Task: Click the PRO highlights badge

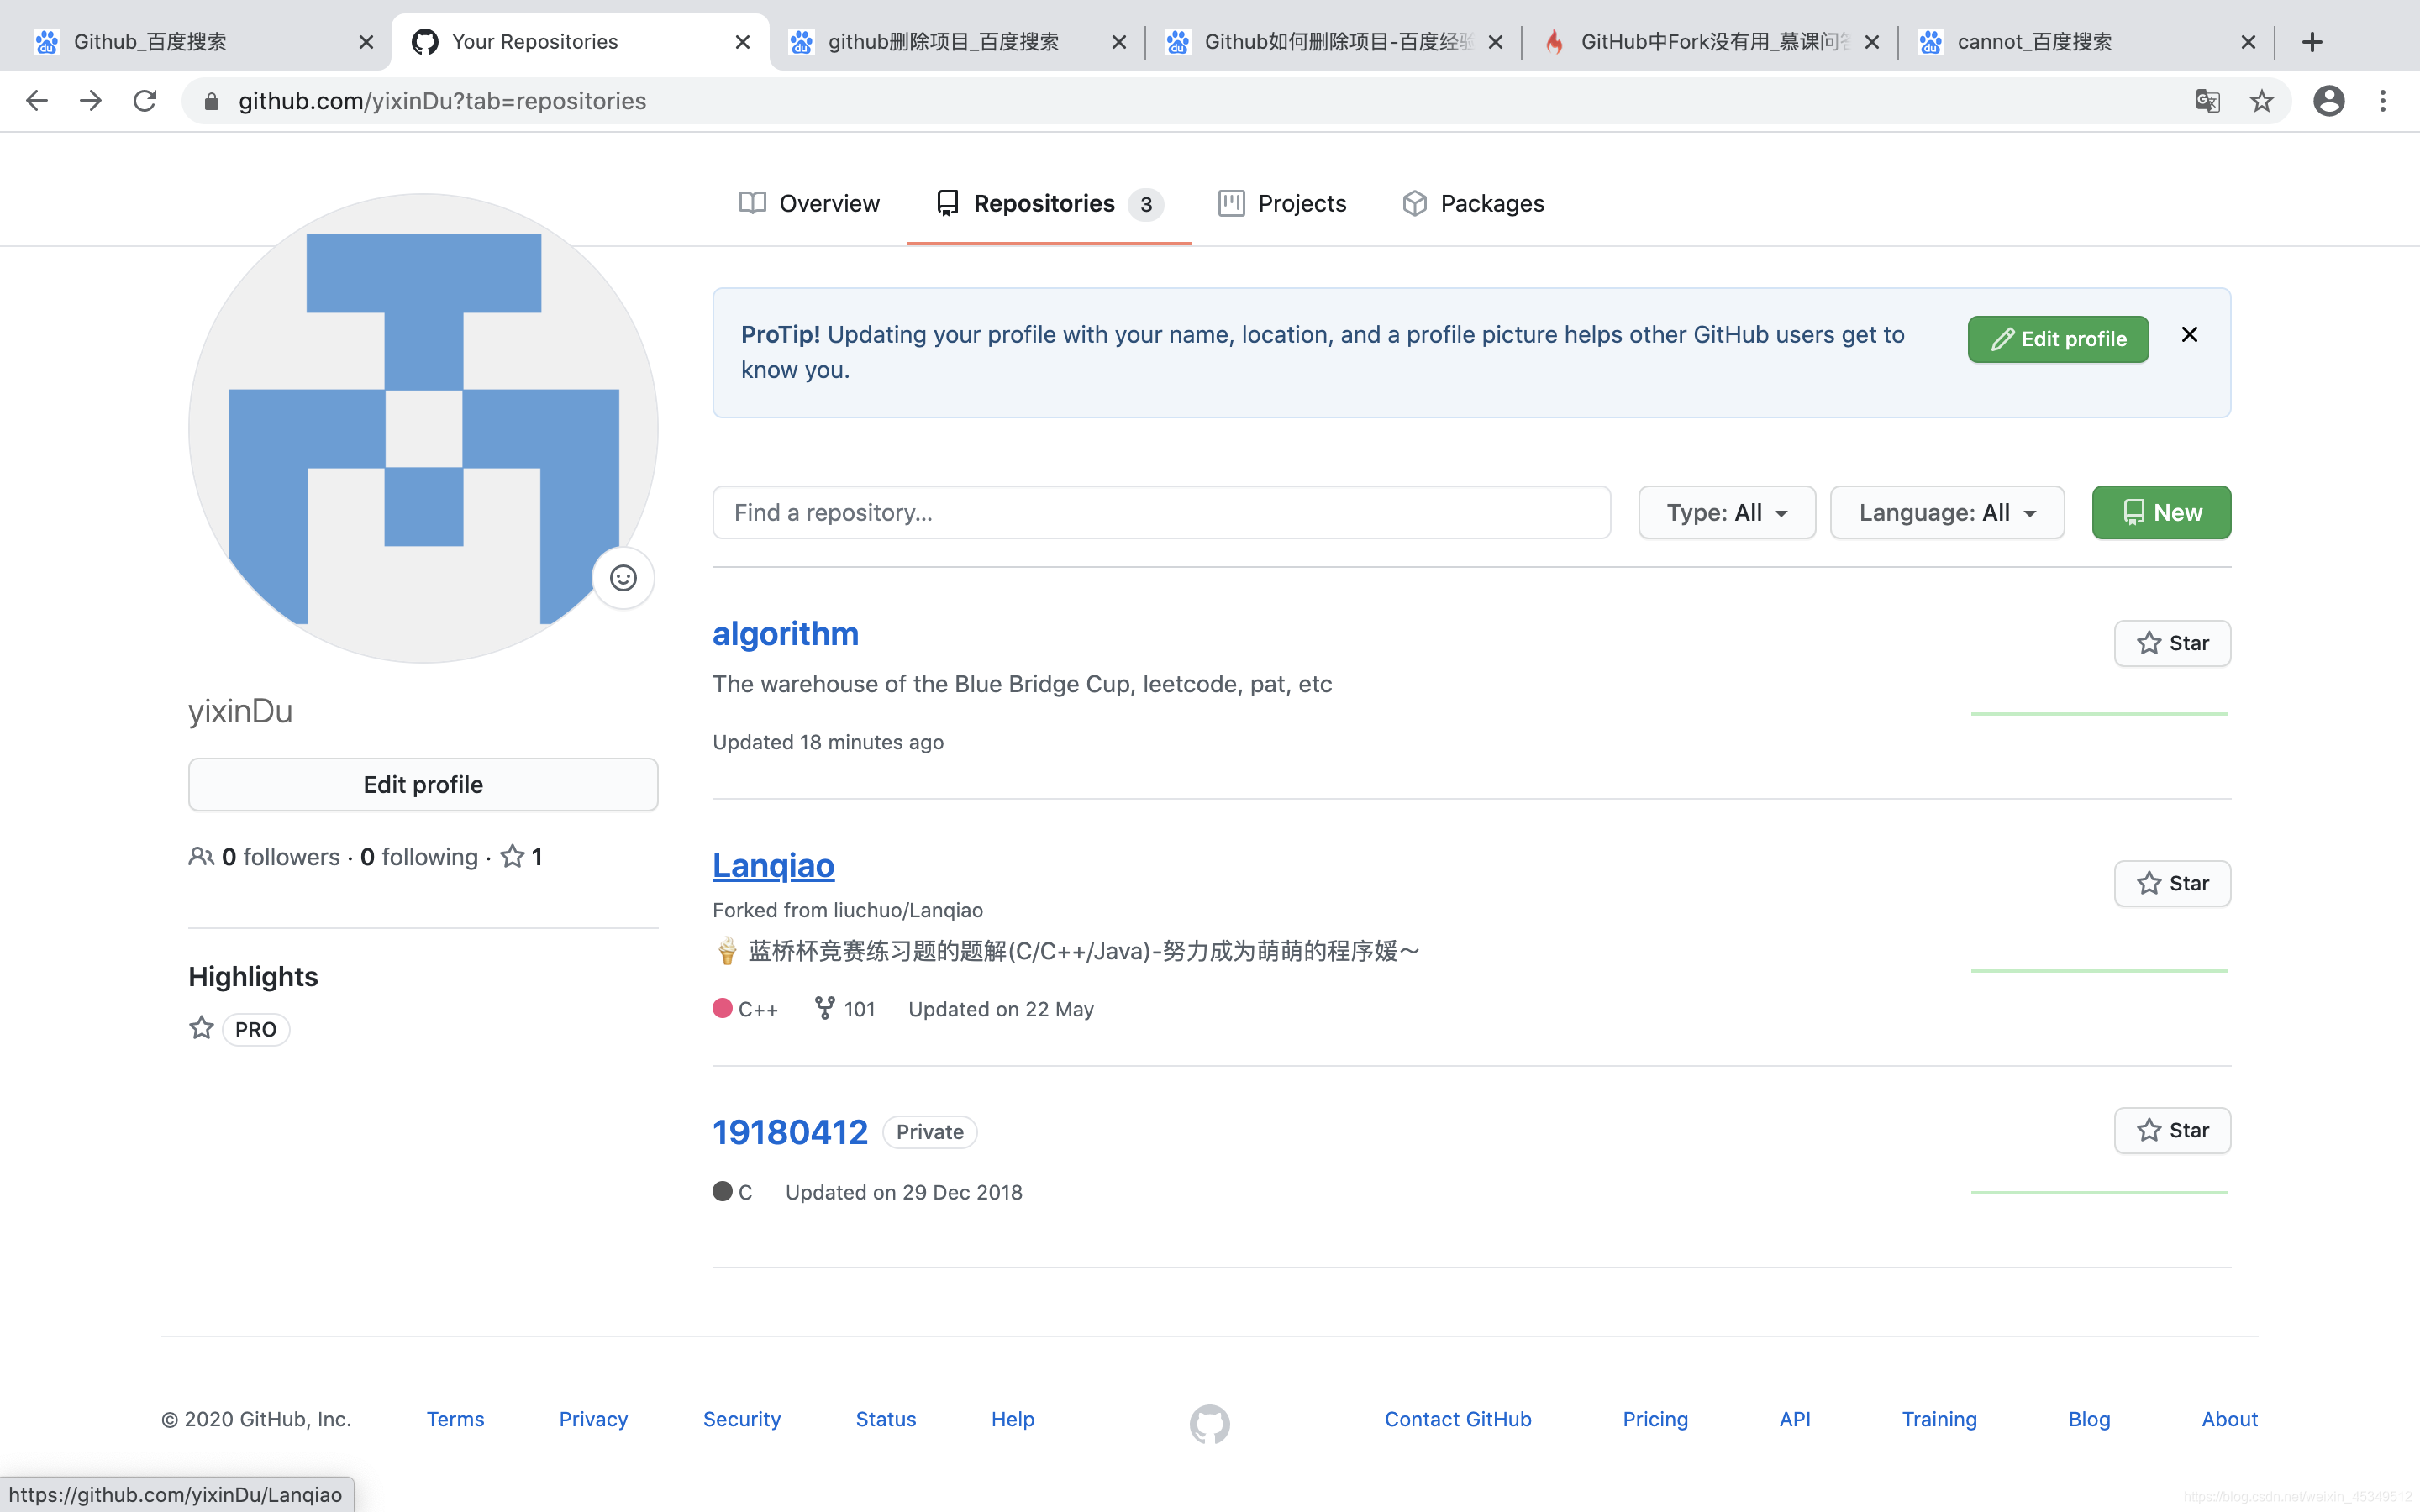Action: tap(256, 1029)
